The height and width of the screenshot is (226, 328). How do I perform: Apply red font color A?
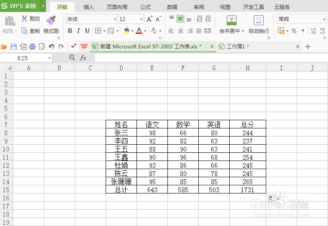pyautogui.click(x=139, y=31)
